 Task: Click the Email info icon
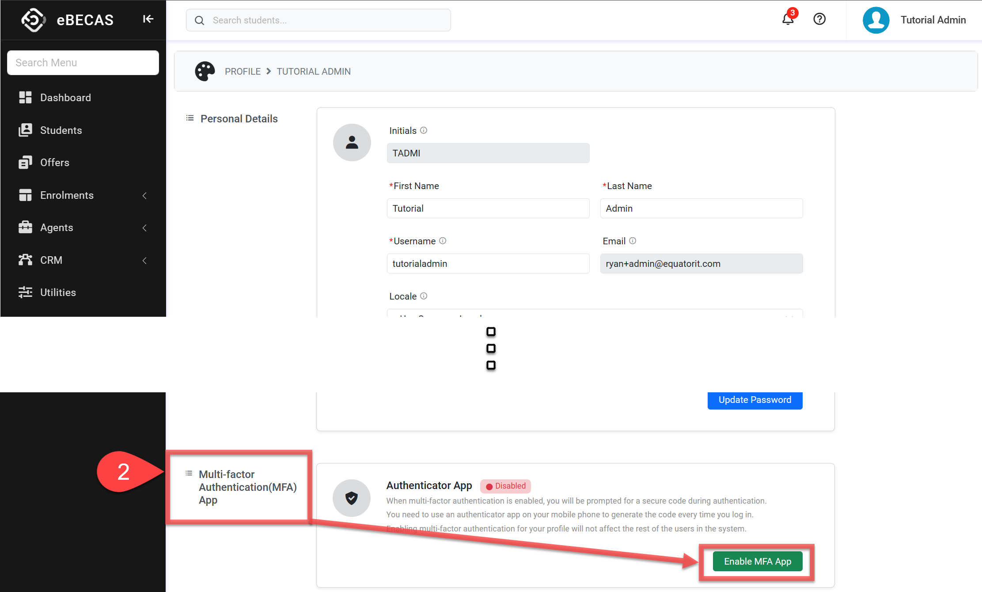633,241
